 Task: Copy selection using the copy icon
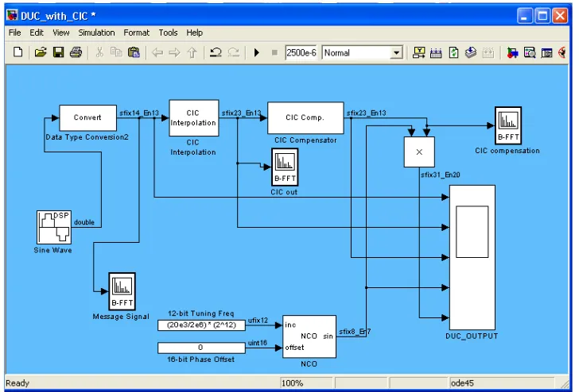[116, 52]
